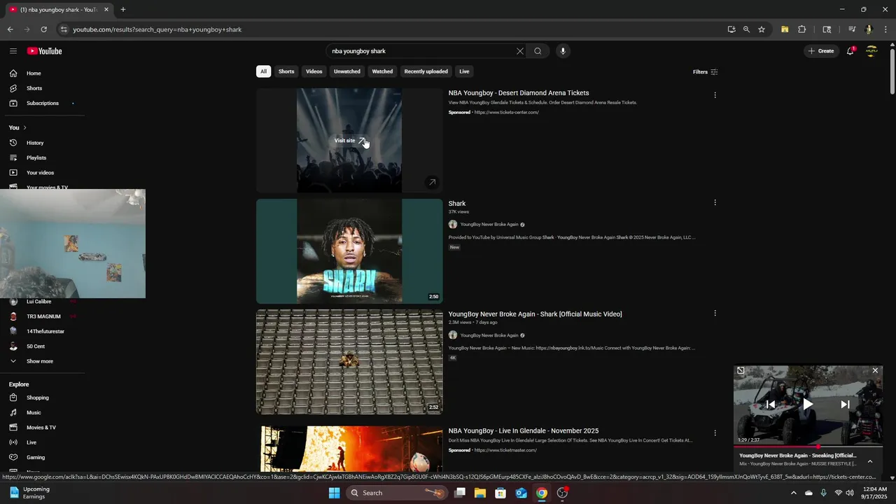Screen dimensions: 896x504
Task: Click the Create button
Action: point(822,51)
